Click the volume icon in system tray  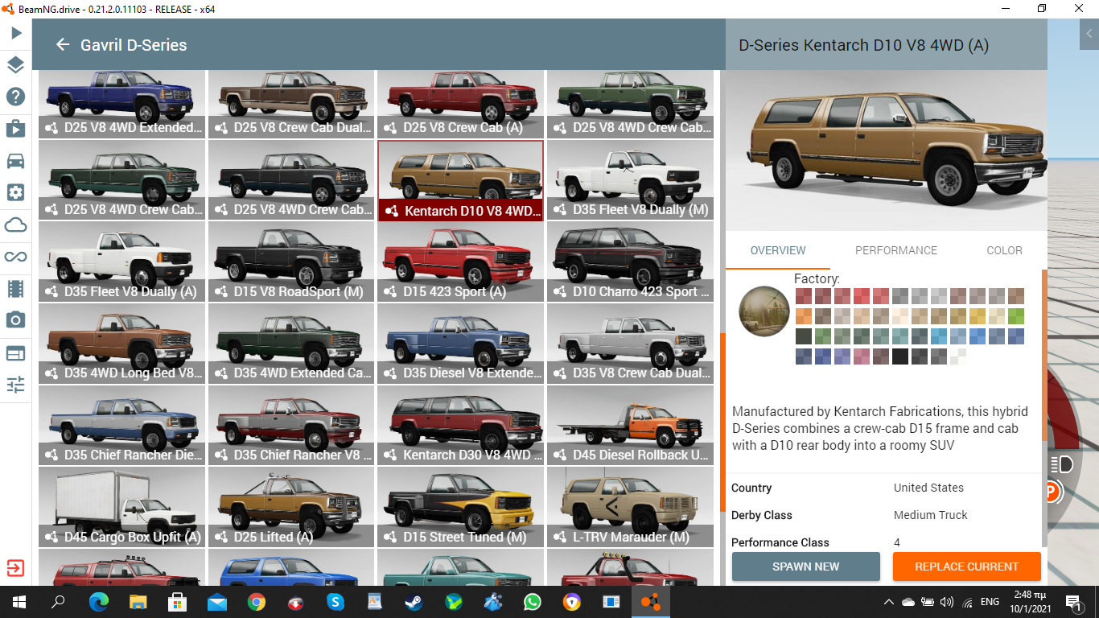[946, 601]
